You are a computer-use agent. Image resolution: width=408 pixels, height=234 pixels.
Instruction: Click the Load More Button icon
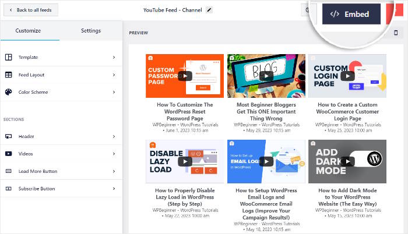9,171
